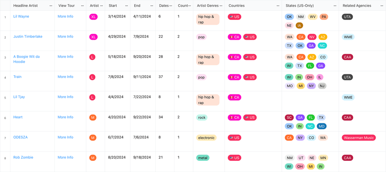Open the Lil Tjay artist link
Screen dimensions: 386x172
(19, 97)
